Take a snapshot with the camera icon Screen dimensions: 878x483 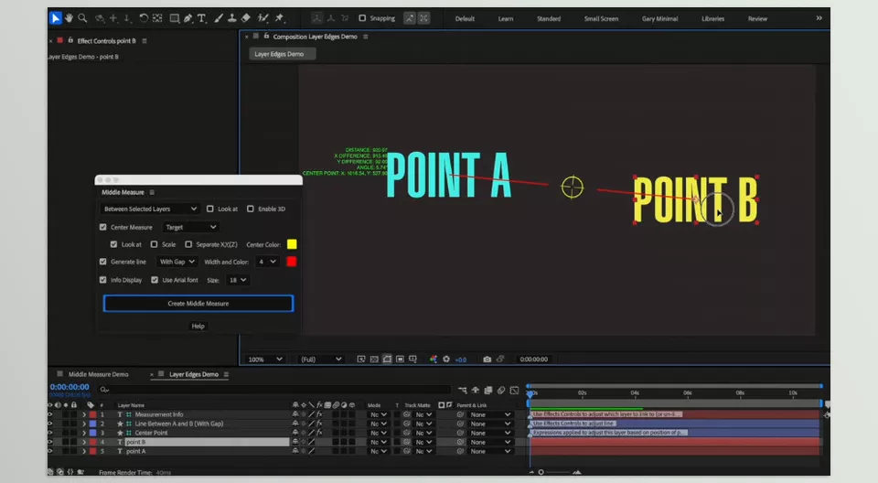(x=487, y=360)
